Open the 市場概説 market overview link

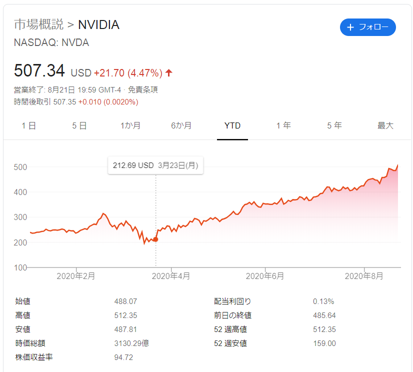pyautogui.click(x=39, y=24)
